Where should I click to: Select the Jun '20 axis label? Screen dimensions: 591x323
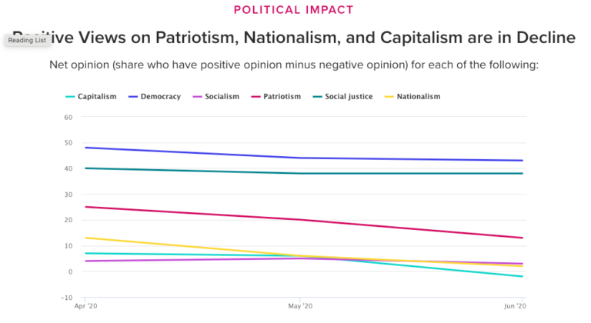tap(515, 306)
